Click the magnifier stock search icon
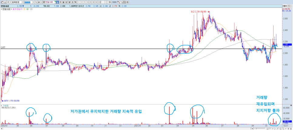293x130 pixels. click(36, 2)
